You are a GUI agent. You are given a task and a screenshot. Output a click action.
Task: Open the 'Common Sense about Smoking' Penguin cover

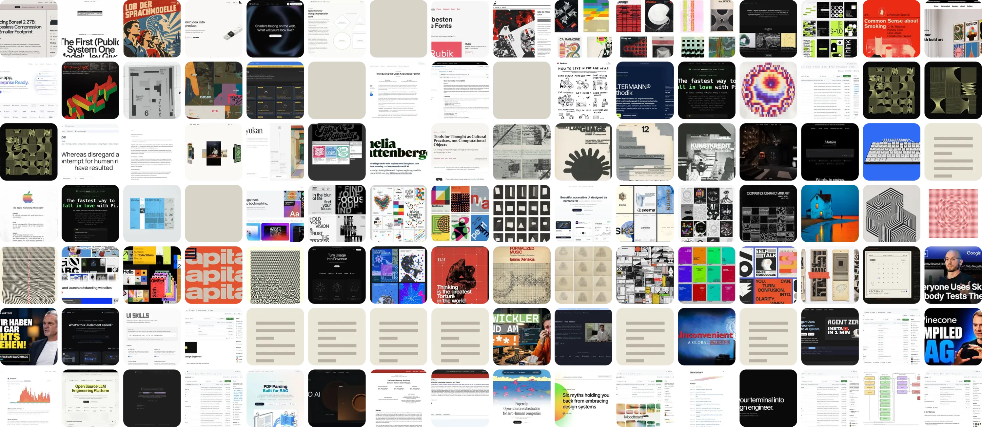tap(891, 28)
